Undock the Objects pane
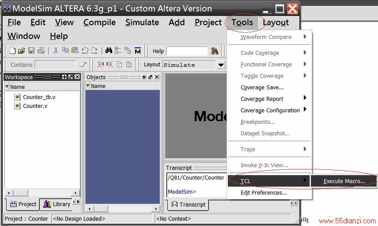 (x=150, y=77)
